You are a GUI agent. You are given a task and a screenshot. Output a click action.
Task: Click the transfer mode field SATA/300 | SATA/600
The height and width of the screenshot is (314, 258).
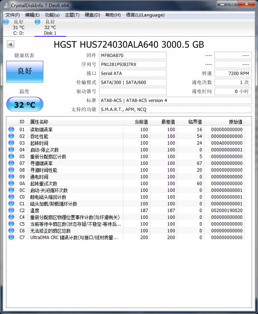coord(132,82)
